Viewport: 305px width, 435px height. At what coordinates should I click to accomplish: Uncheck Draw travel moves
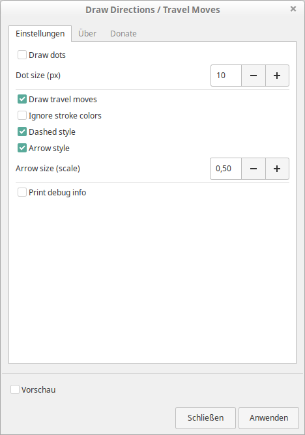(x=22, y=100)
